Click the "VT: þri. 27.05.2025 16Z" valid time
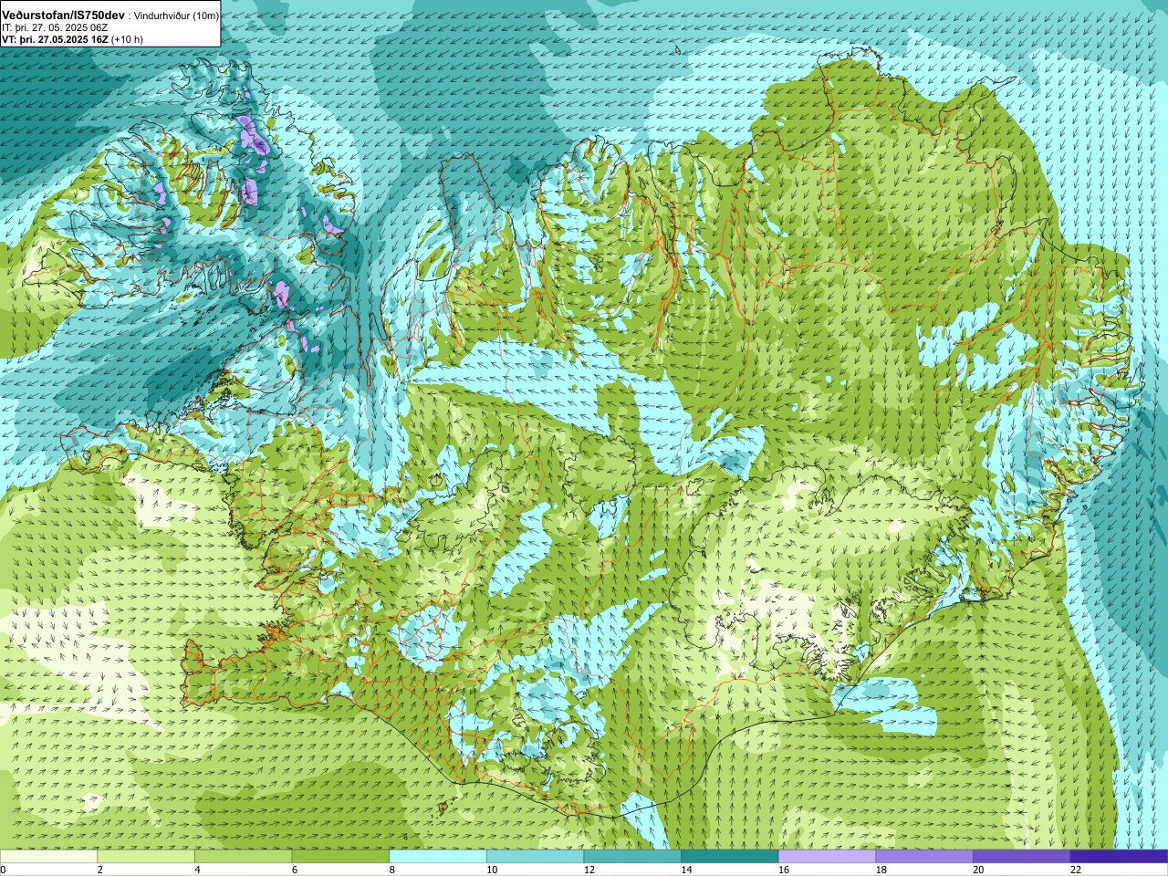This screenshot has height=876, width=1168. [x=55, y=39]
